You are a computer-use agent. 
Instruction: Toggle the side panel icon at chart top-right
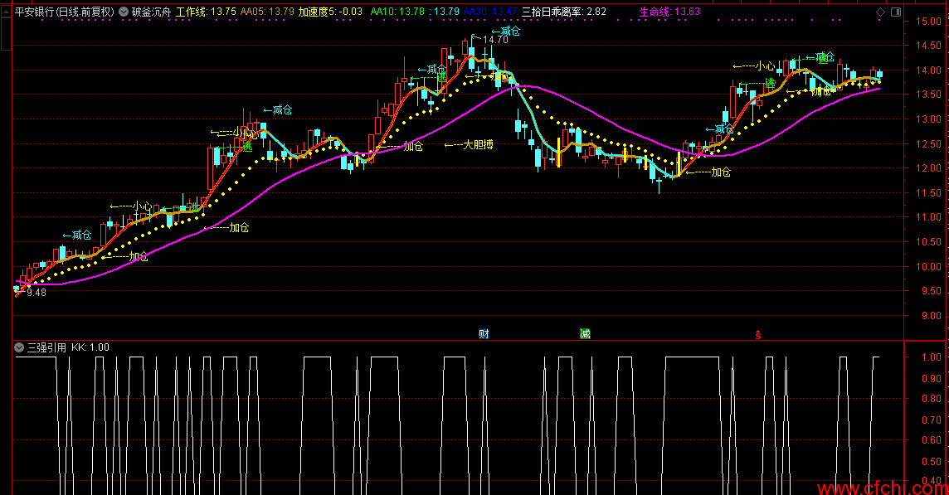click(896, 12)
